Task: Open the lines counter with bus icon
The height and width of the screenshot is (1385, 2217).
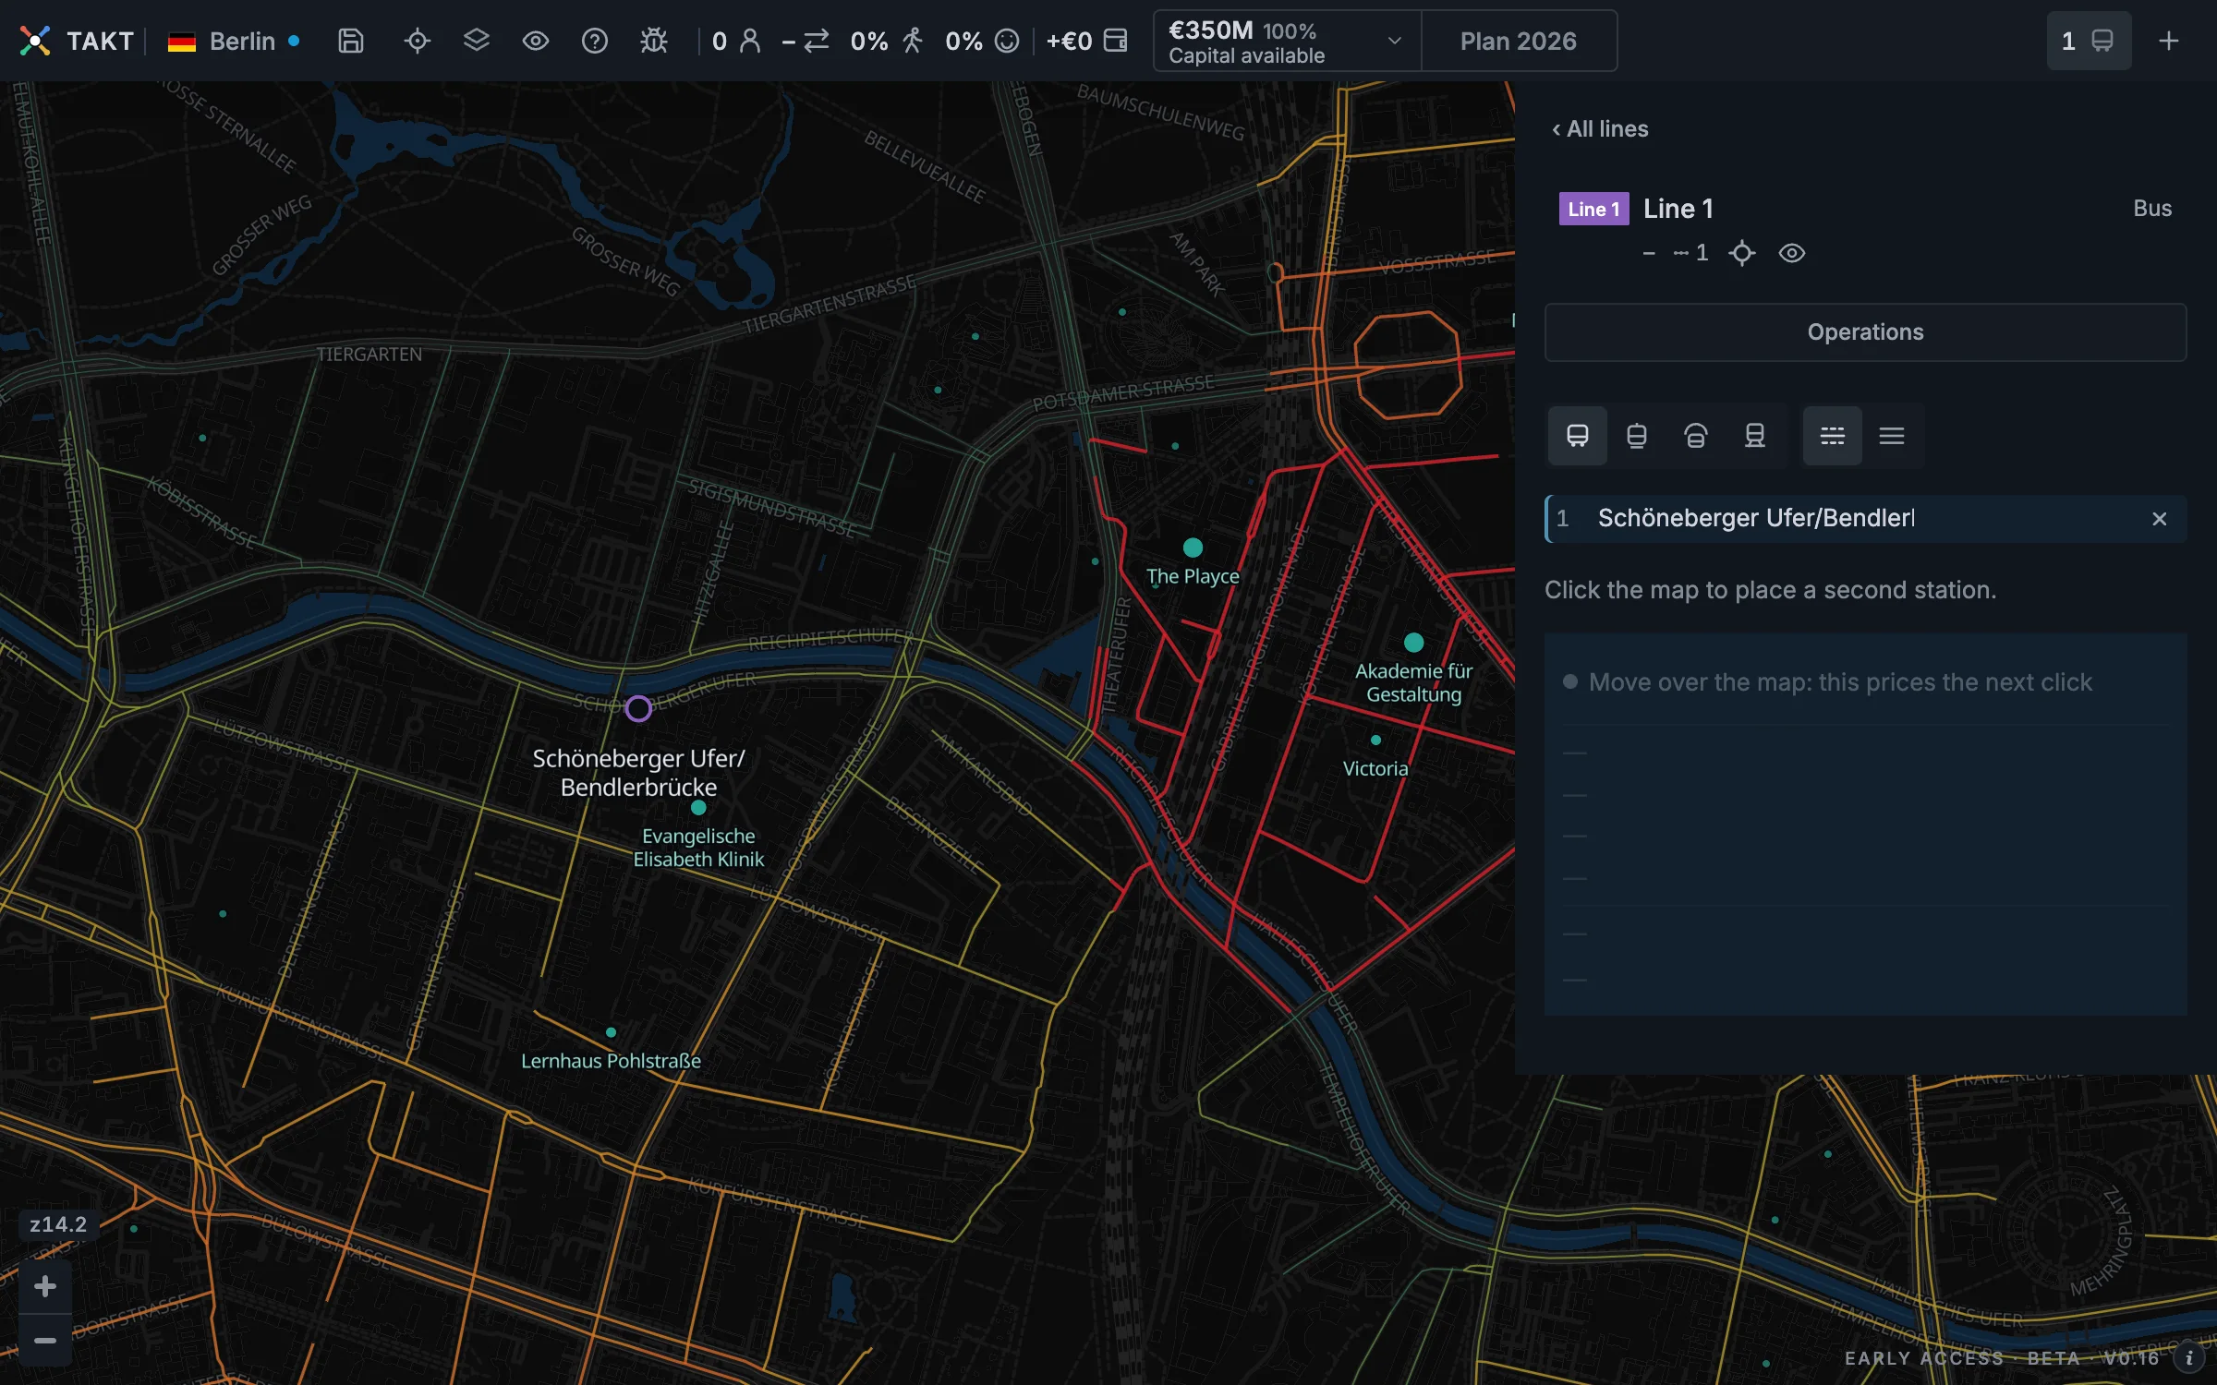Action: (x=2090, y=41)
